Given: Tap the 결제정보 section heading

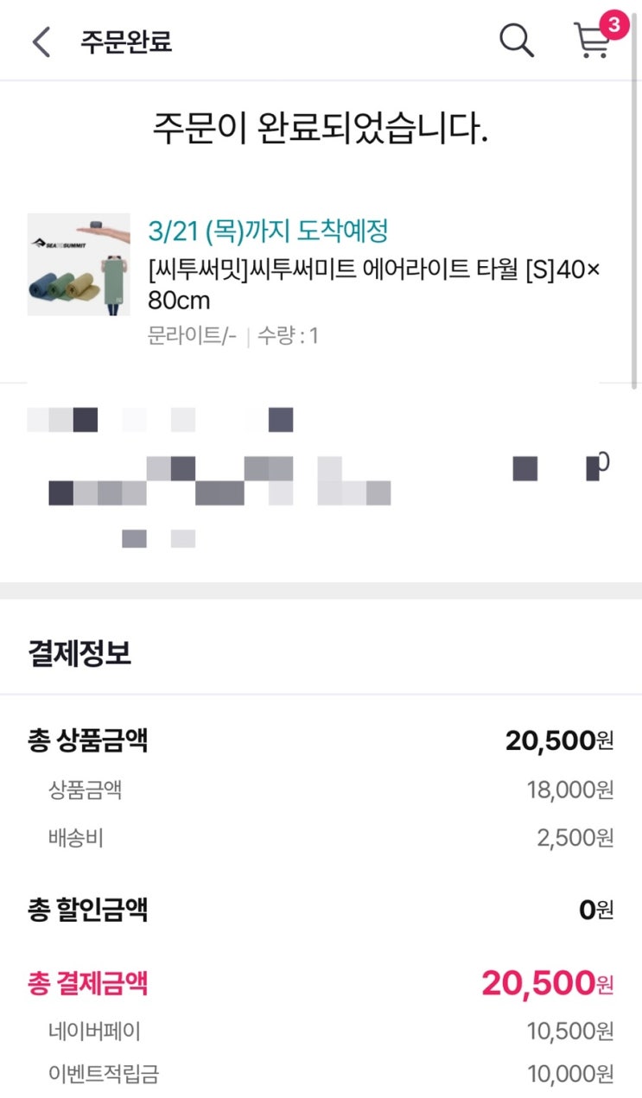Looking at the screenshot, I should click(x=79, y=653).
